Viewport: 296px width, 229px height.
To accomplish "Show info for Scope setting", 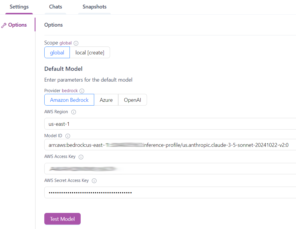I will [x=76, y=43].
